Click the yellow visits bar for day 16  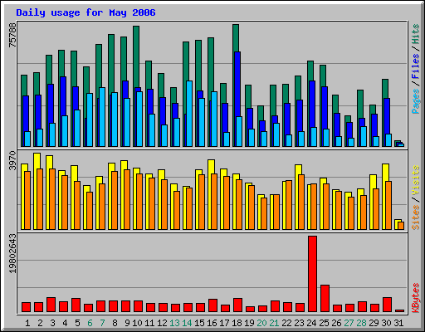click(212, 167)
